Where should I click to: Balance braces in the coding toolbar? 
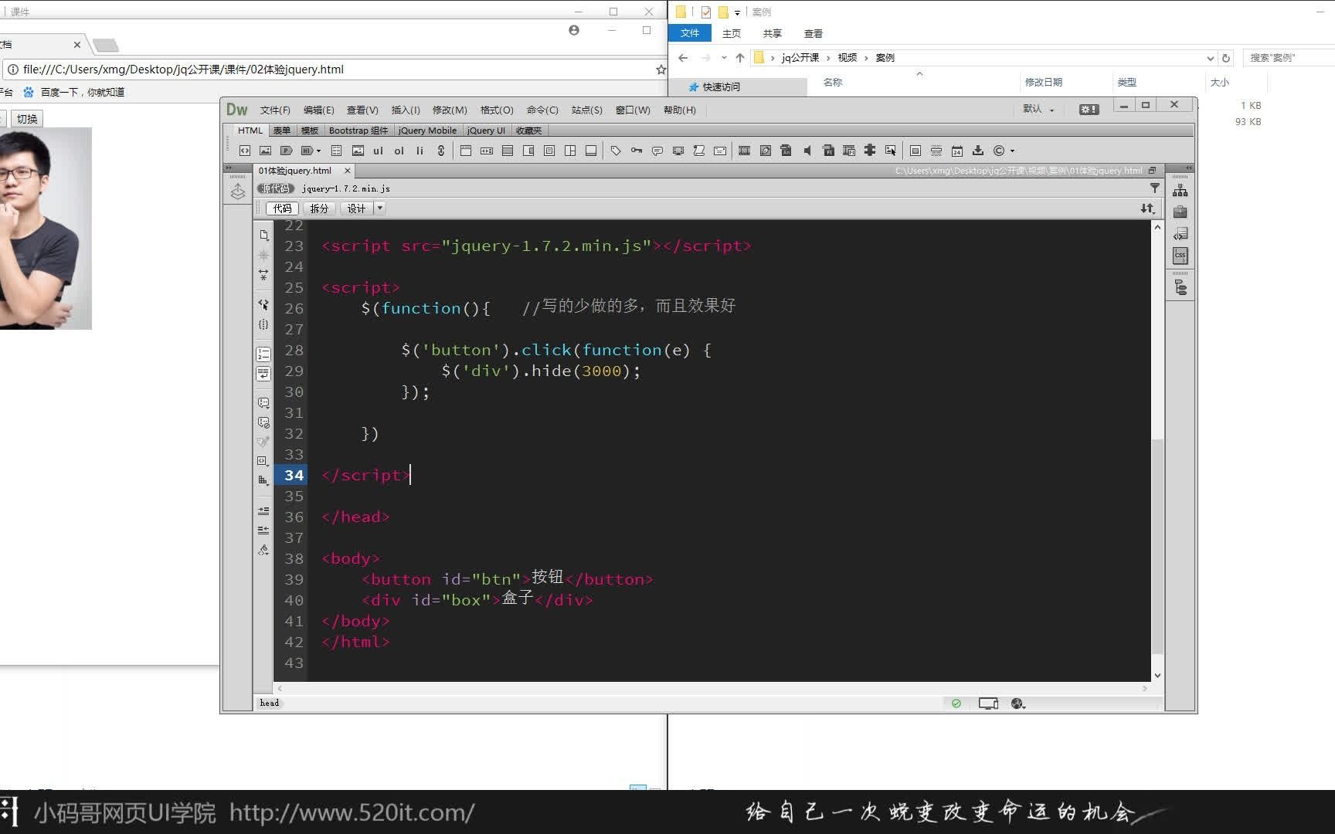coord(263,325)
